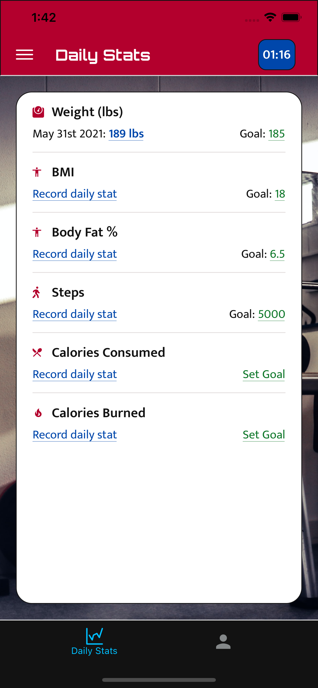The width and height of the screenshot is (318, 688).
Task: Tap the BMI person icon
Action: click(37, 172)
